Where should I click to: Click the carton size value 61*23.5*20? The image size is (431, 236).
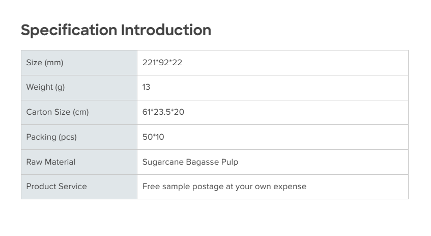click(163, 112)
